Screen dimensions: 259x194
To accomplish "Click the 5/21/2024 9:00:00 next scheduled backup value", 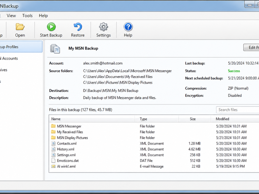I will (243, 78).
